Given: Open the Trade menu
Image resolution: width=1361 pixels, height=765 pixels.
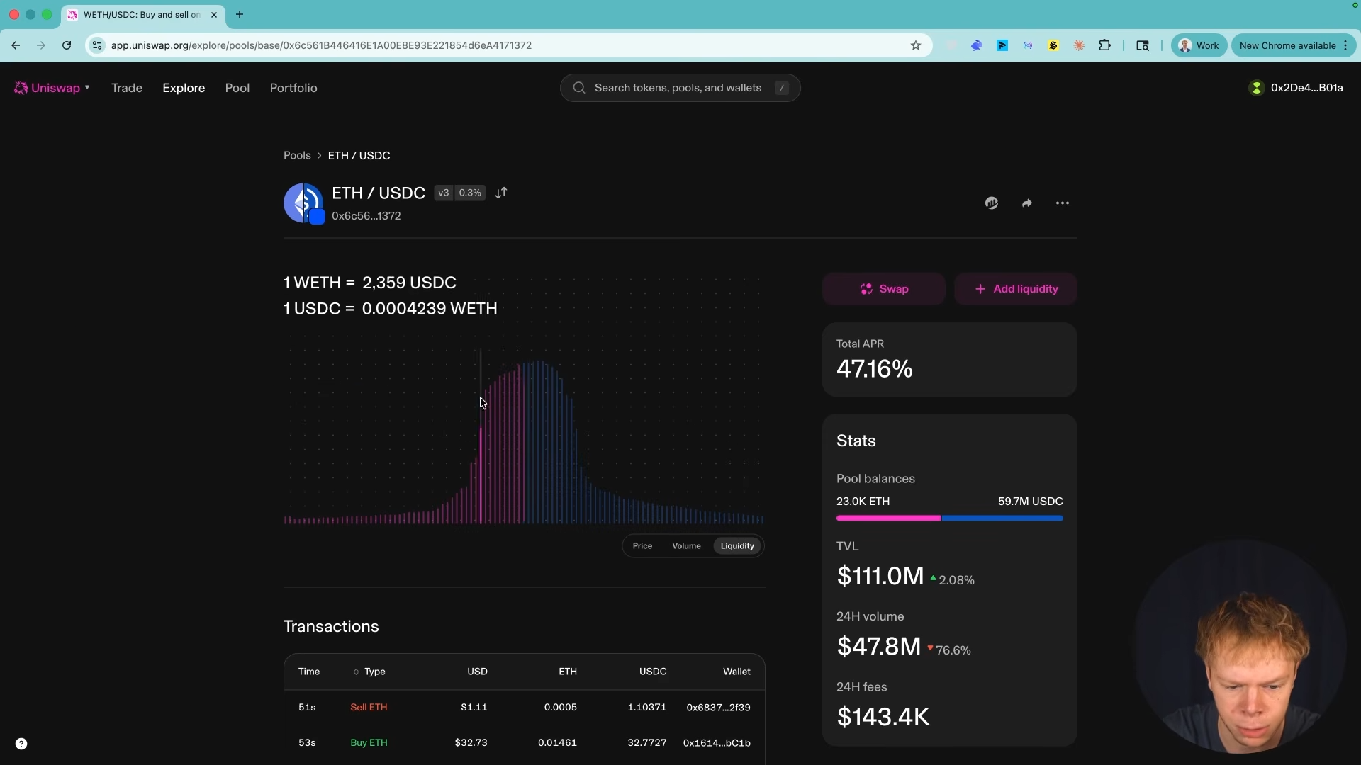Looking at the screenshot, I should [x=127, y=88].
